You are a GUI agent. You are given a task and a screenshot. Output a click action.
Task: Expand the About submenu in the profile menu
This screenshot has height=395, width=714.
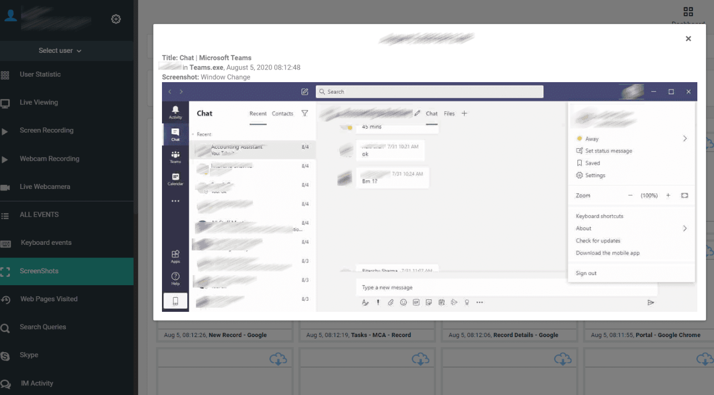coord(685,228)
